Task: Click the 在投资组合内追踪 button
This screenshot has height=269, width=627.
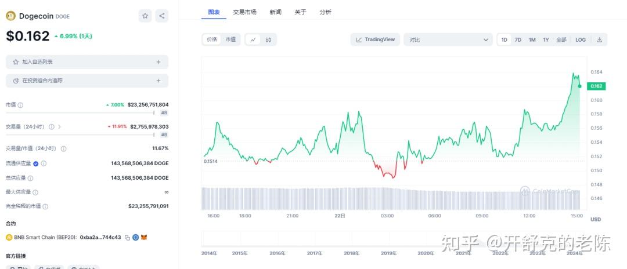Action: (x=87, y=81)
